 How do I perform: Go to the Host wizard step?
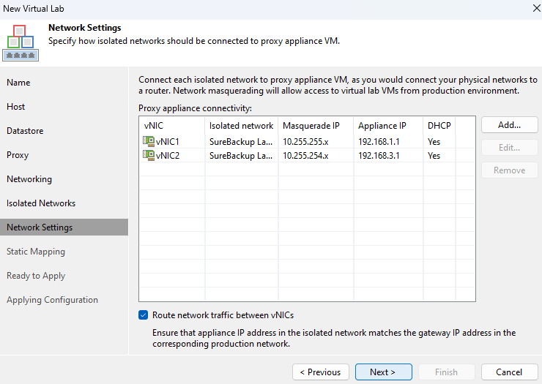16,107
